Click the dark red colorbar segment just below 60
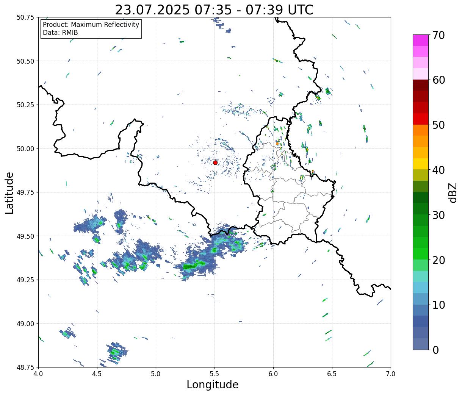This screenshot has height=394, width=462. (x=421, y=85)
